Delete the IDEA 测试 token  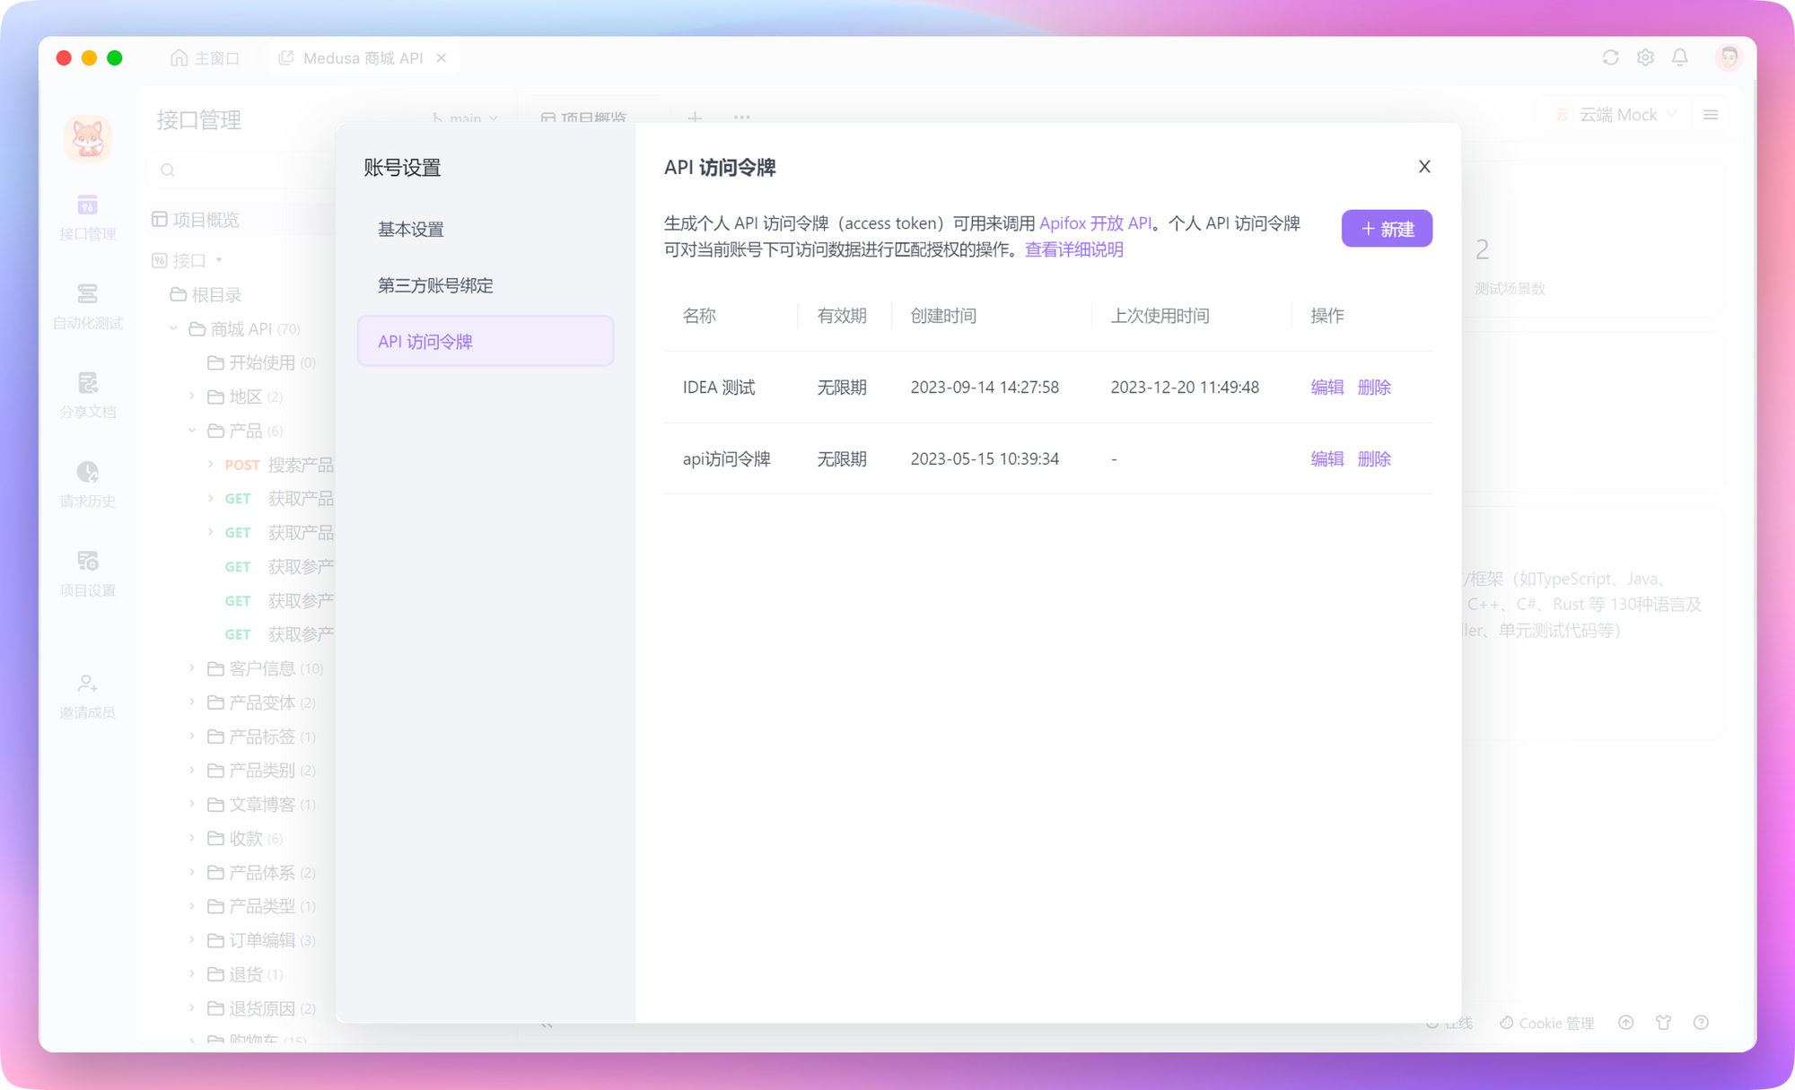coord(1374,387)
